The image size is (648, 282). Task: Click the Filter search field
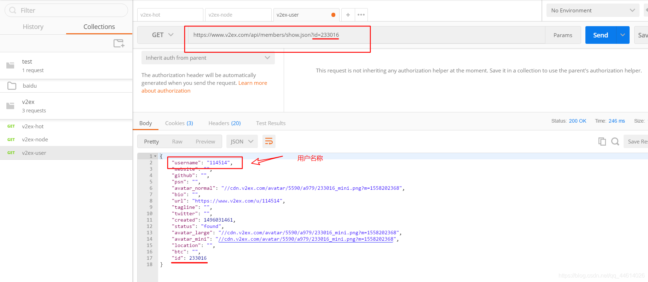point(66,10)
